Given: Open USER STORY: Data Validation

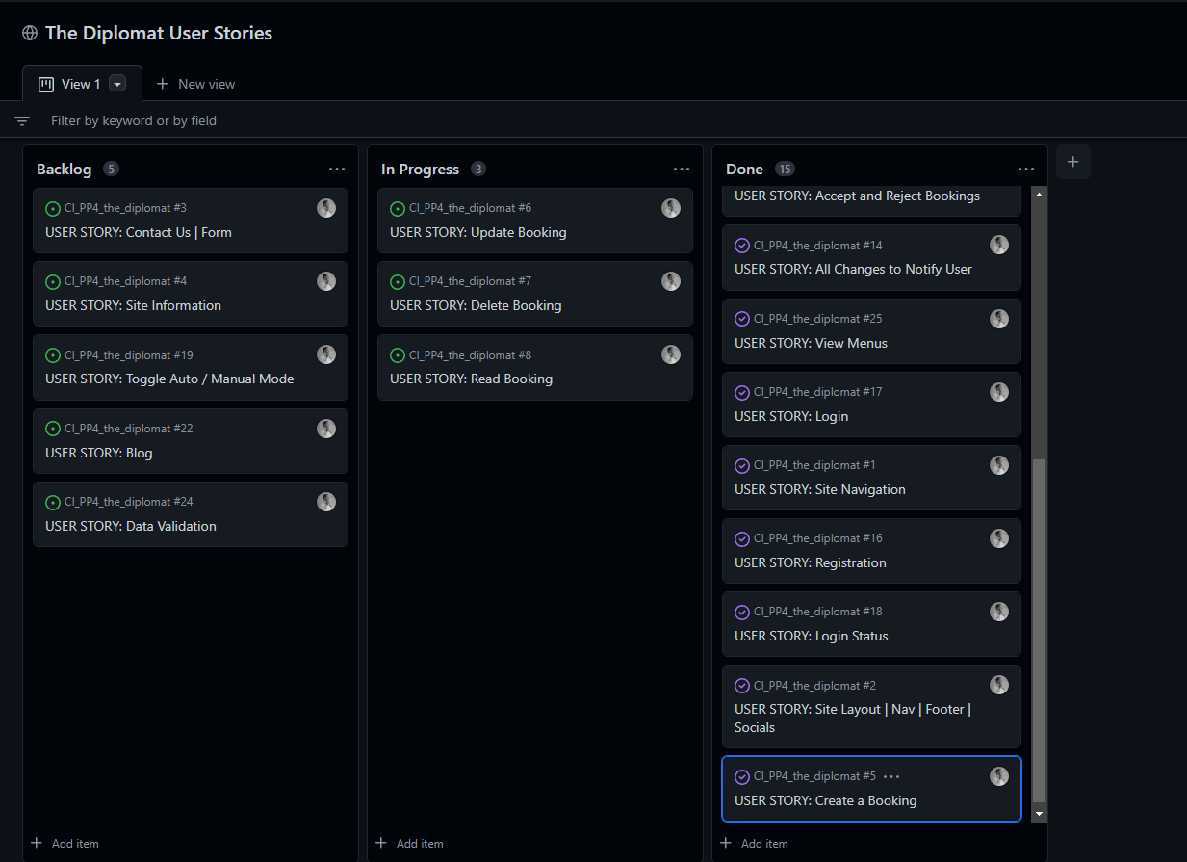Looking at the screenshot, I should click(x=131, y=526).
